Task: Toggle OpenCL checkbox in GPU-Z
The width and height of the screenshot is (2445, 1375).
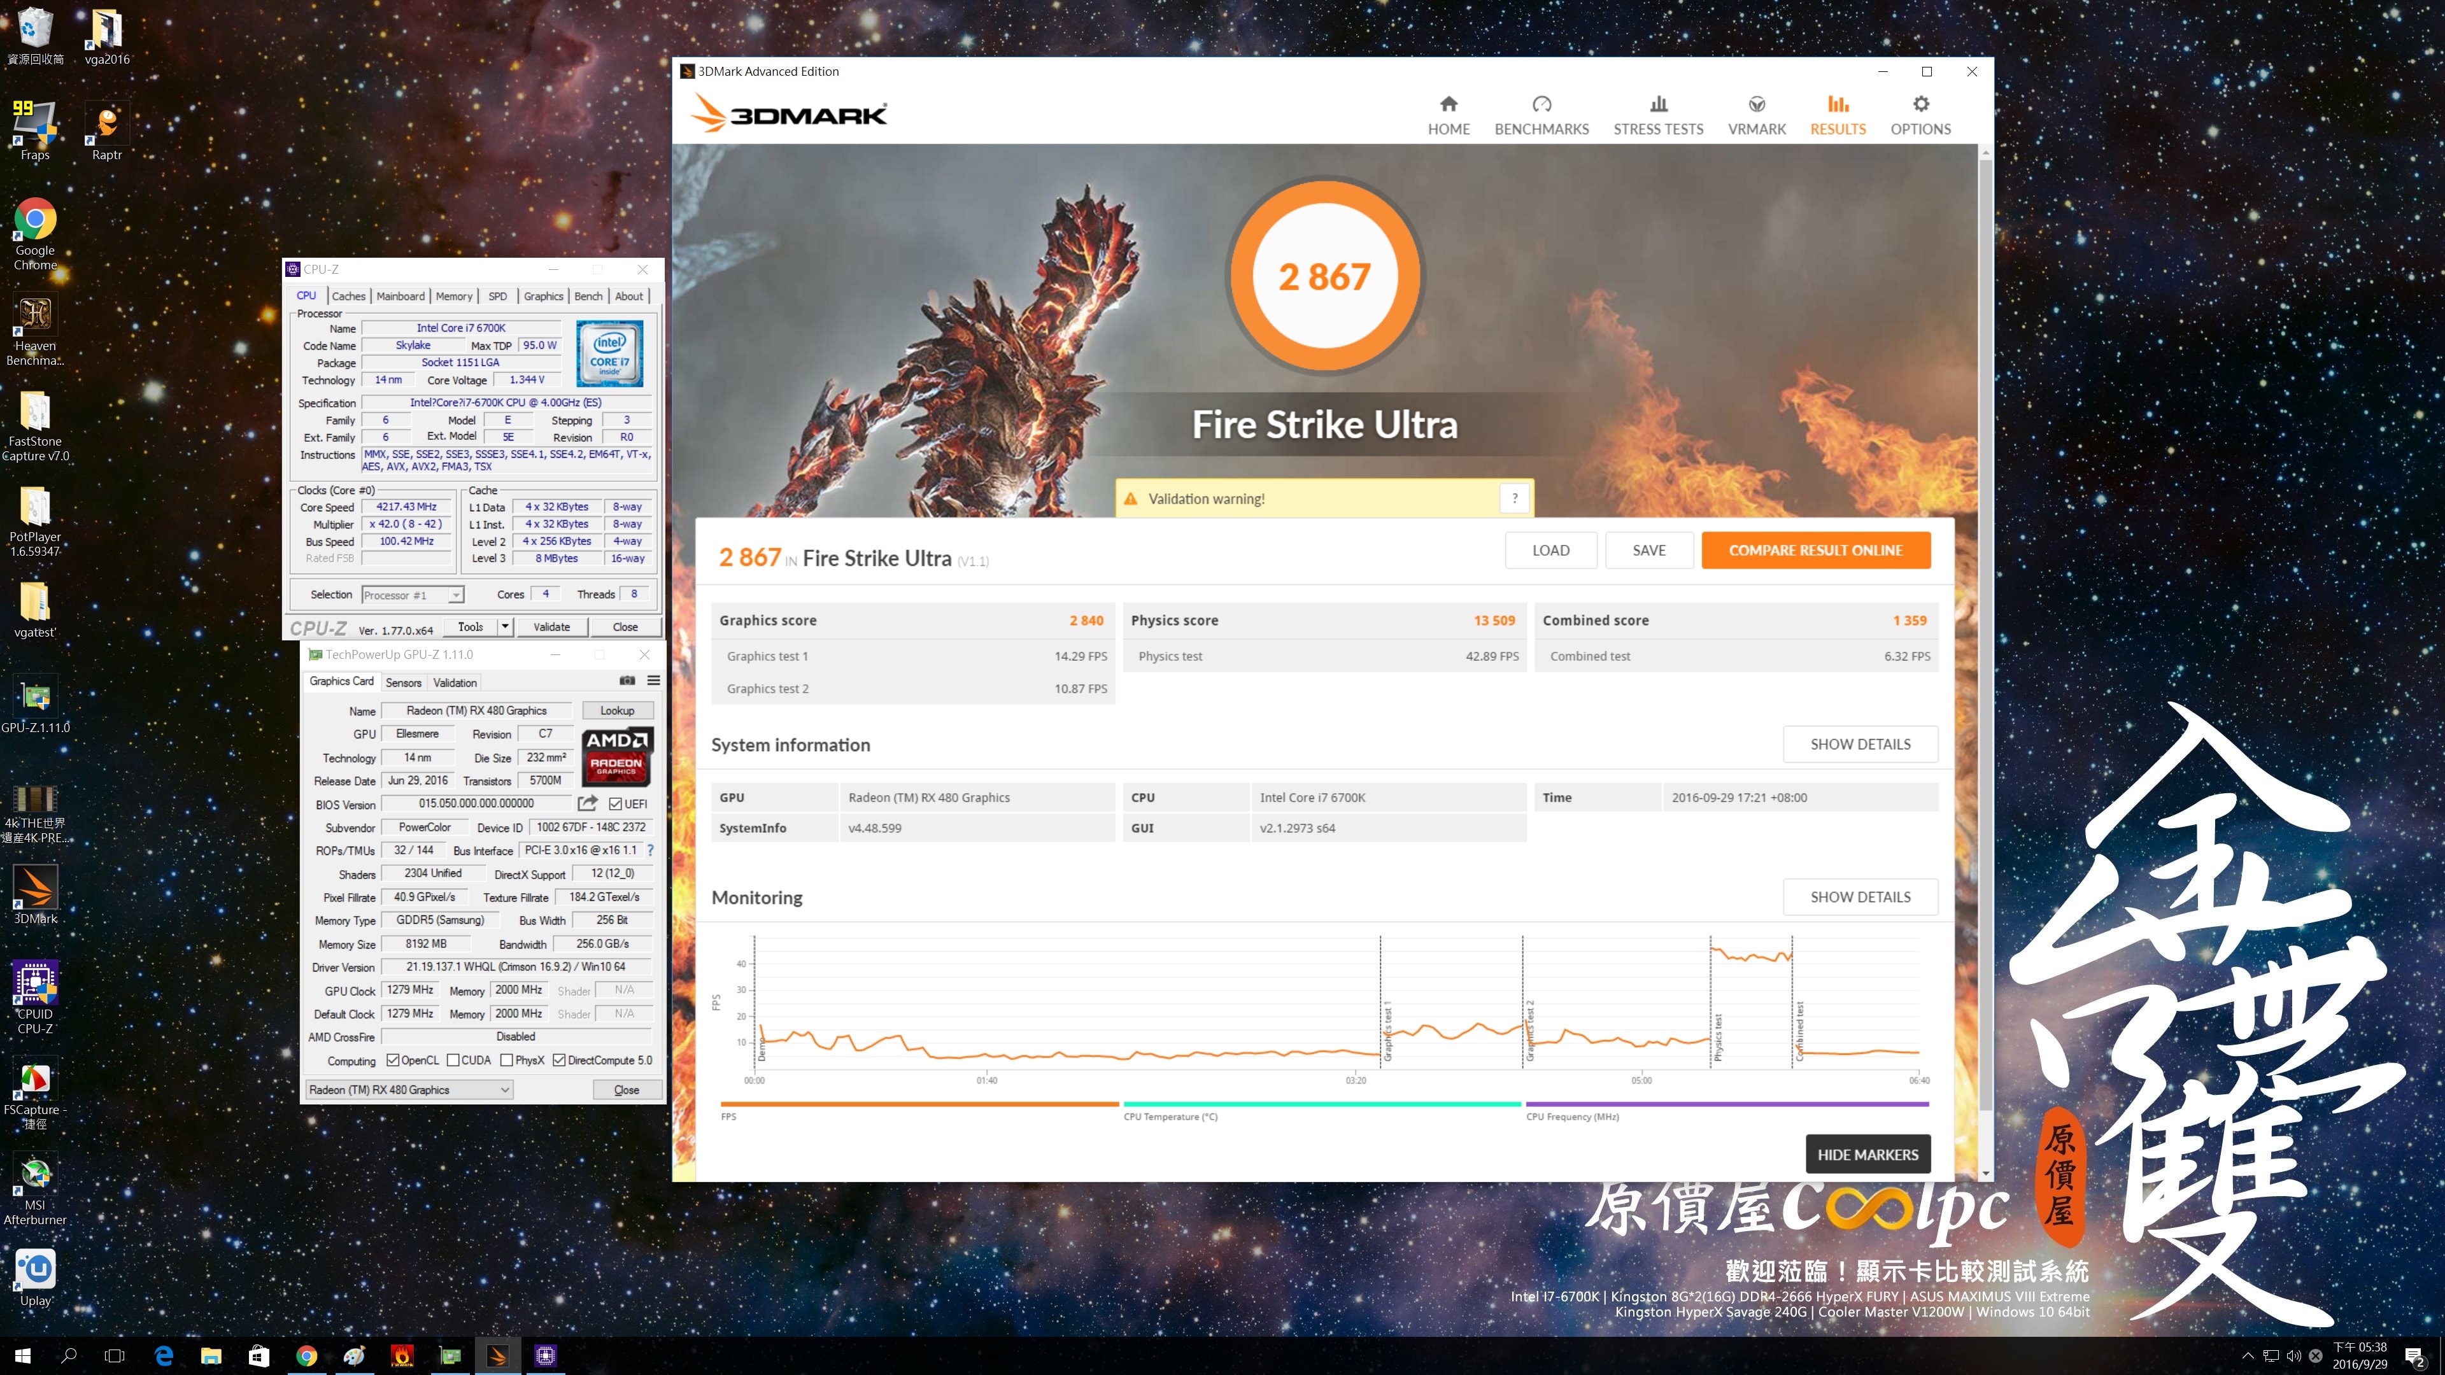Action: pos(392,1060)
